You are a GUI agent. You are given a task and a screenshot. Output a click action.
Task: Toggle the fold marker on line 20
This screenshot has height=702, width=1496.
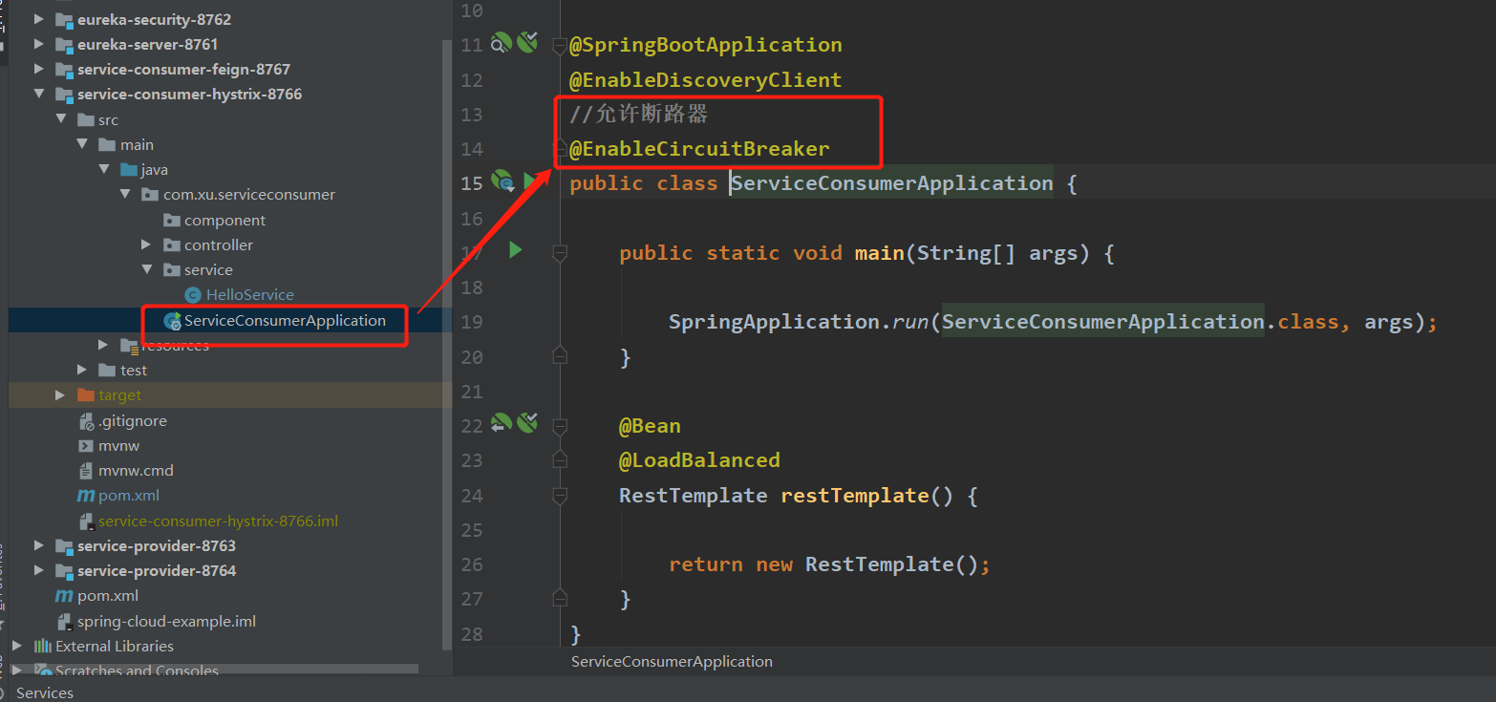pos(561,355)
